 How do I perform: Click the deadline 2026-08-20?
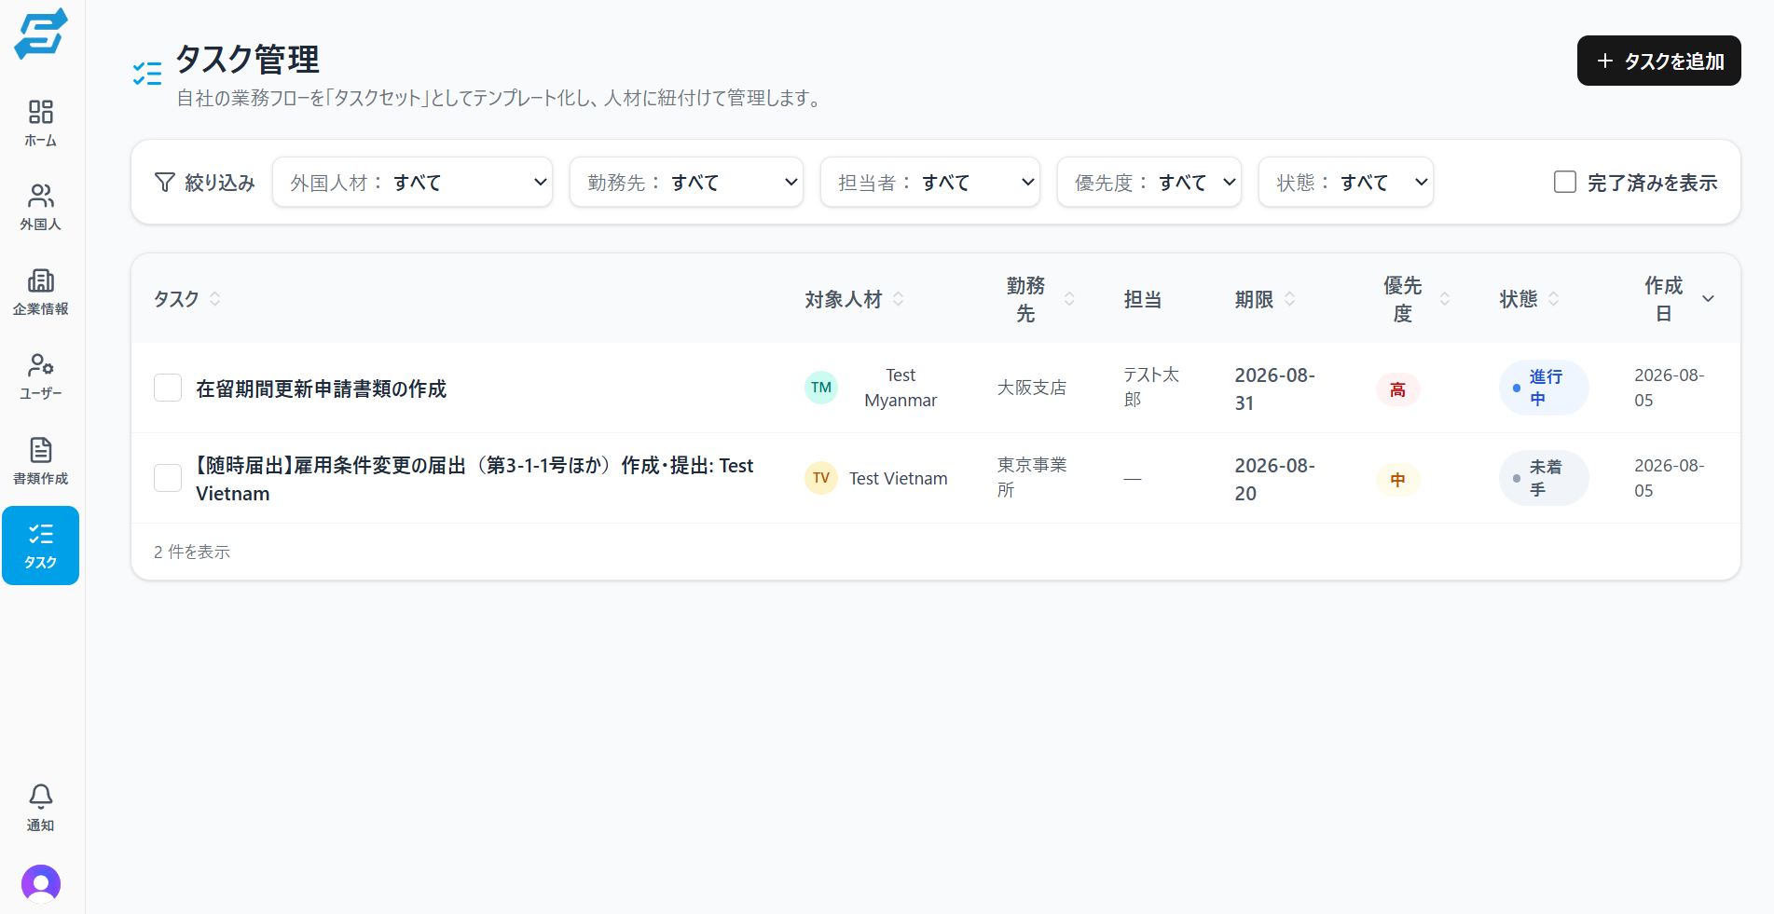1275,479
